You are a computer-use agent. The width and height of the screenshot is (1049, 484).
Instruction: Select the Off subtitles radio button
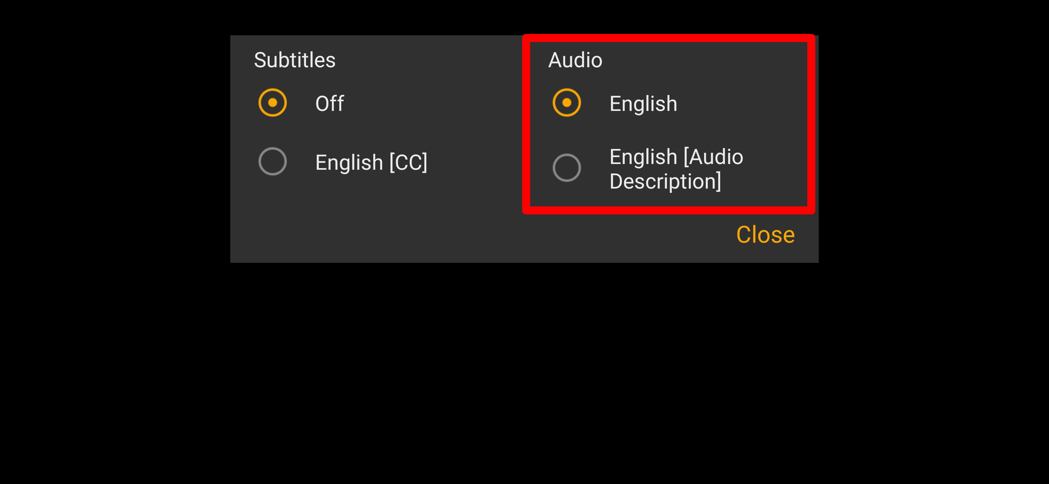pyautogui.click(x=273, y=103)
